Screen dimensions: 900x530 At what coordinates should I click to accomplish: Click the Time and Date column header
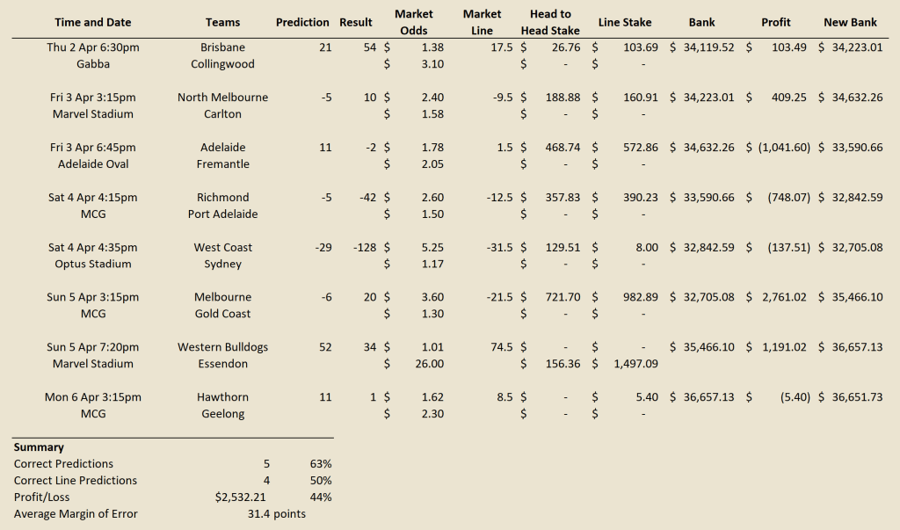(92, 22)
